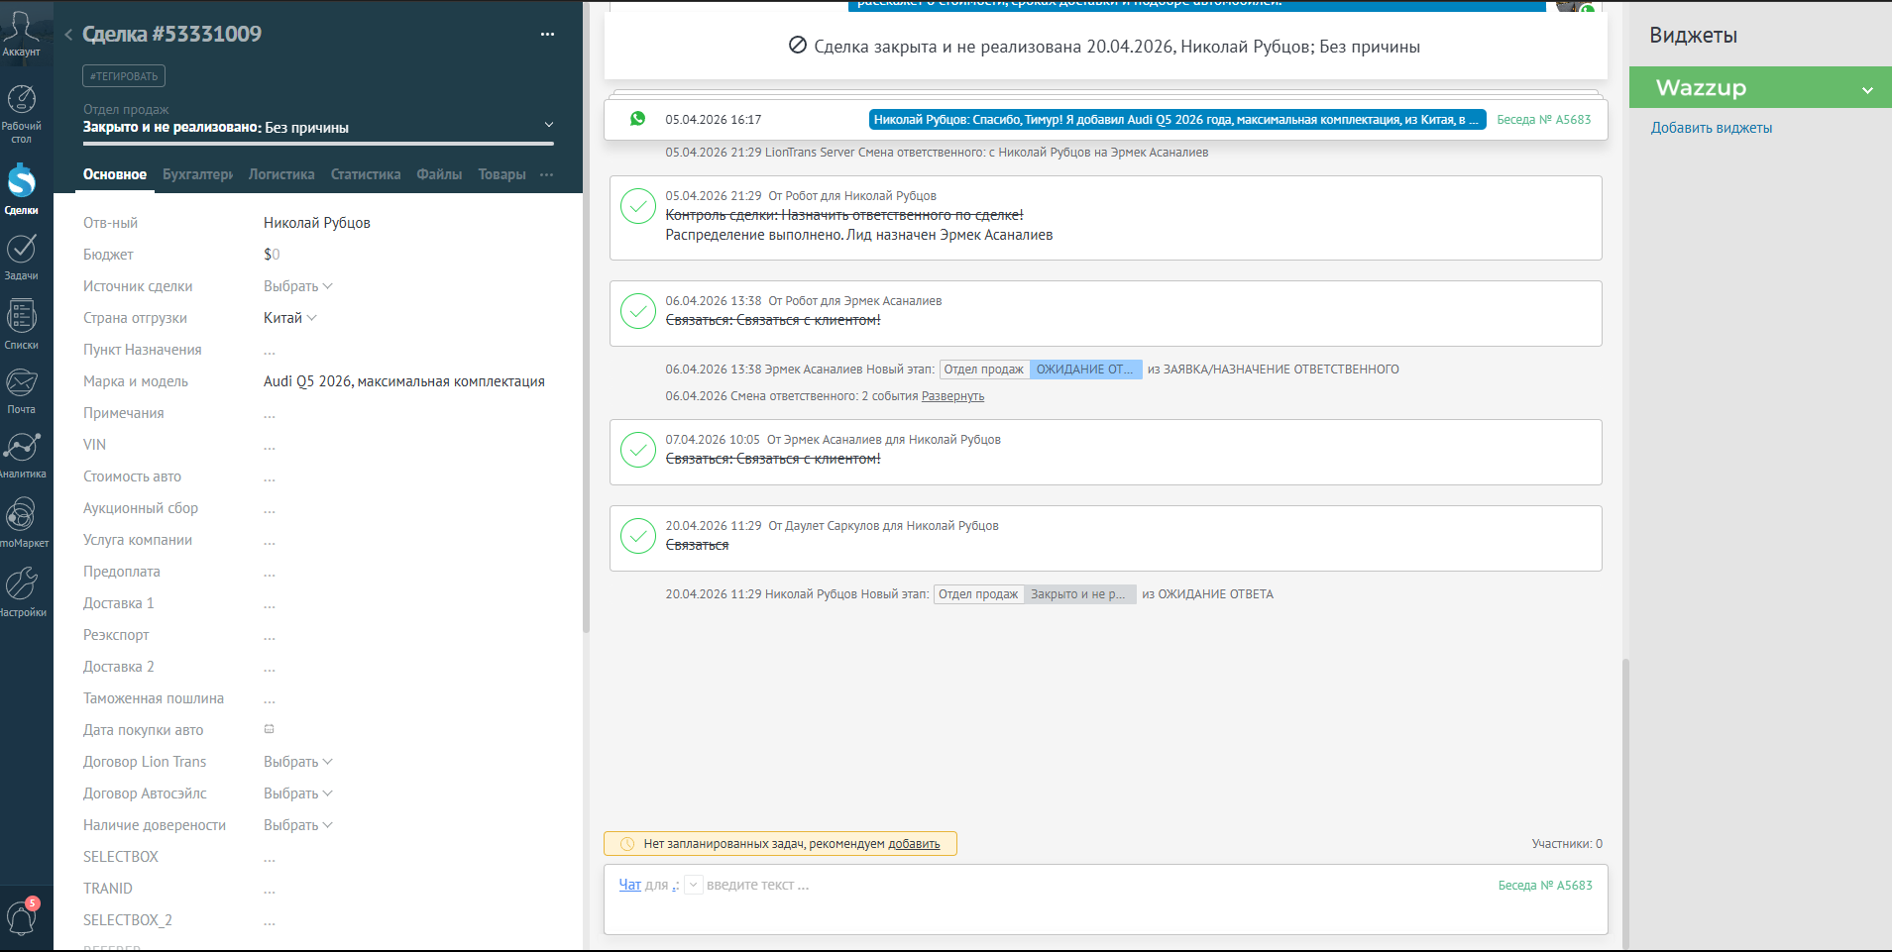Image resolution: width=1892 pixels, height=952 pixels.
Task: Open Аналитика section in sidebar
Action: point(21,456)
